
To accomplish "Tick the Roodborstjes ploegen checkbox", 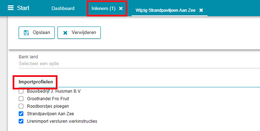I will click(21, 106).
